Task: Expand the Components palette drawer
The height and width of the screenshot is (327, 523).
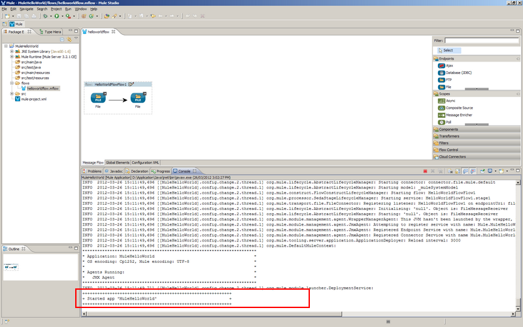Action: [477, 129]
